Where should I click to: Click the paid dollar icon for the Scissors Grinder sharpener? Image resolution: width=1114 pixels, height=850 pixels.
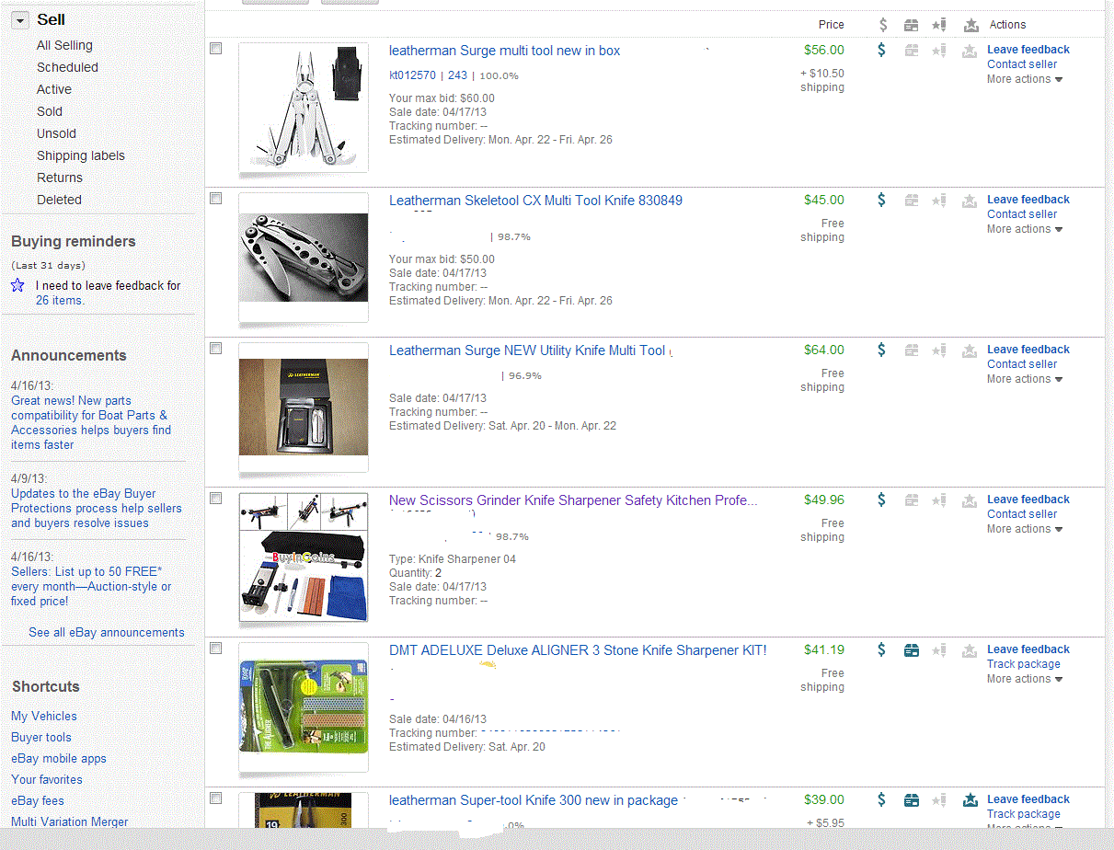[881, 500]
